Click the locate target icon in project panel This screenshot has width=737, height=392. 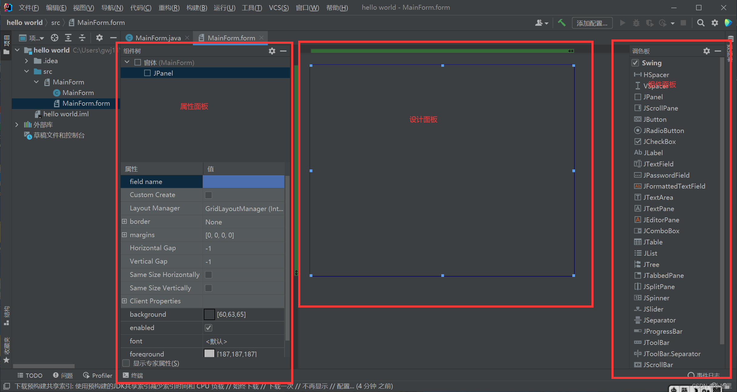click(x=55, y=38)
